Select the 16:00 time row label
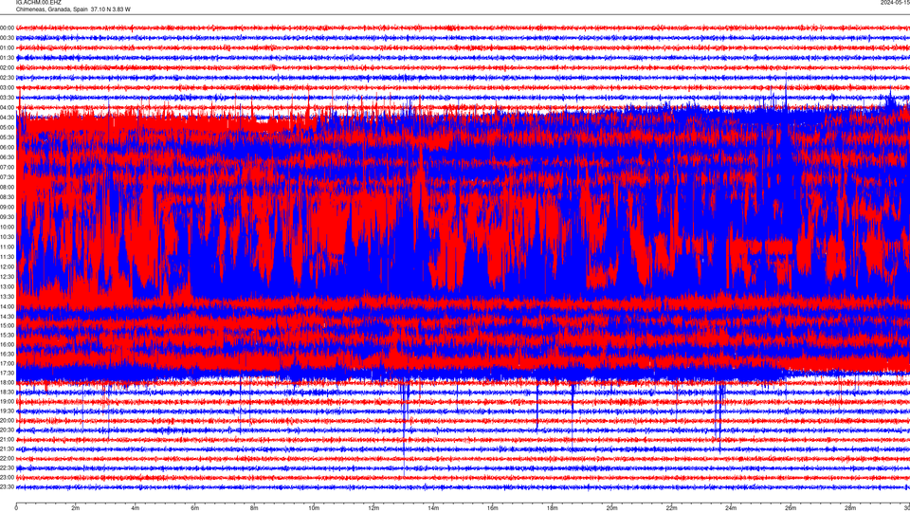910x512 pixels. tap(7, 344)
